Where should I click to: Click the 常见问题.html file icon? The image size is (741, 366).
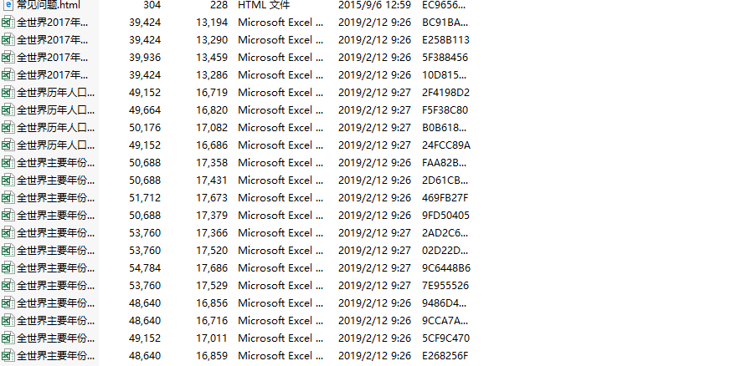coord(8,5)
